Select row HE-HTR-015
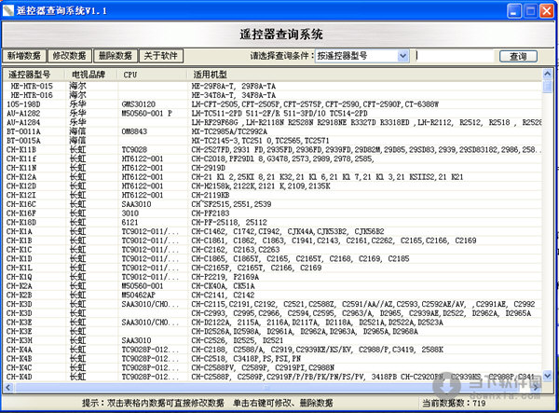Screen dimensions: 559x413 (x=272, y=86)
